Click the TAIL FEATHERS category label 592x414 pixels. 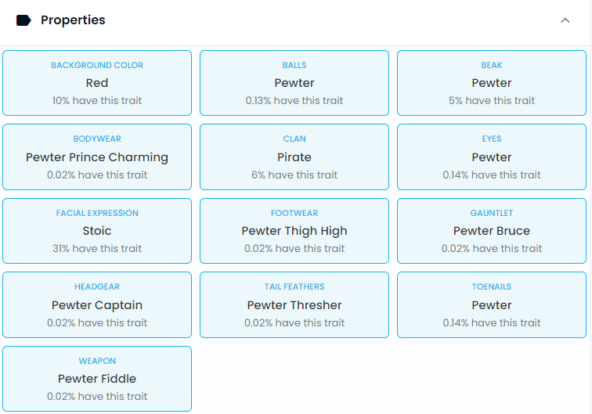pyautogui.click(x=294, y=286)
